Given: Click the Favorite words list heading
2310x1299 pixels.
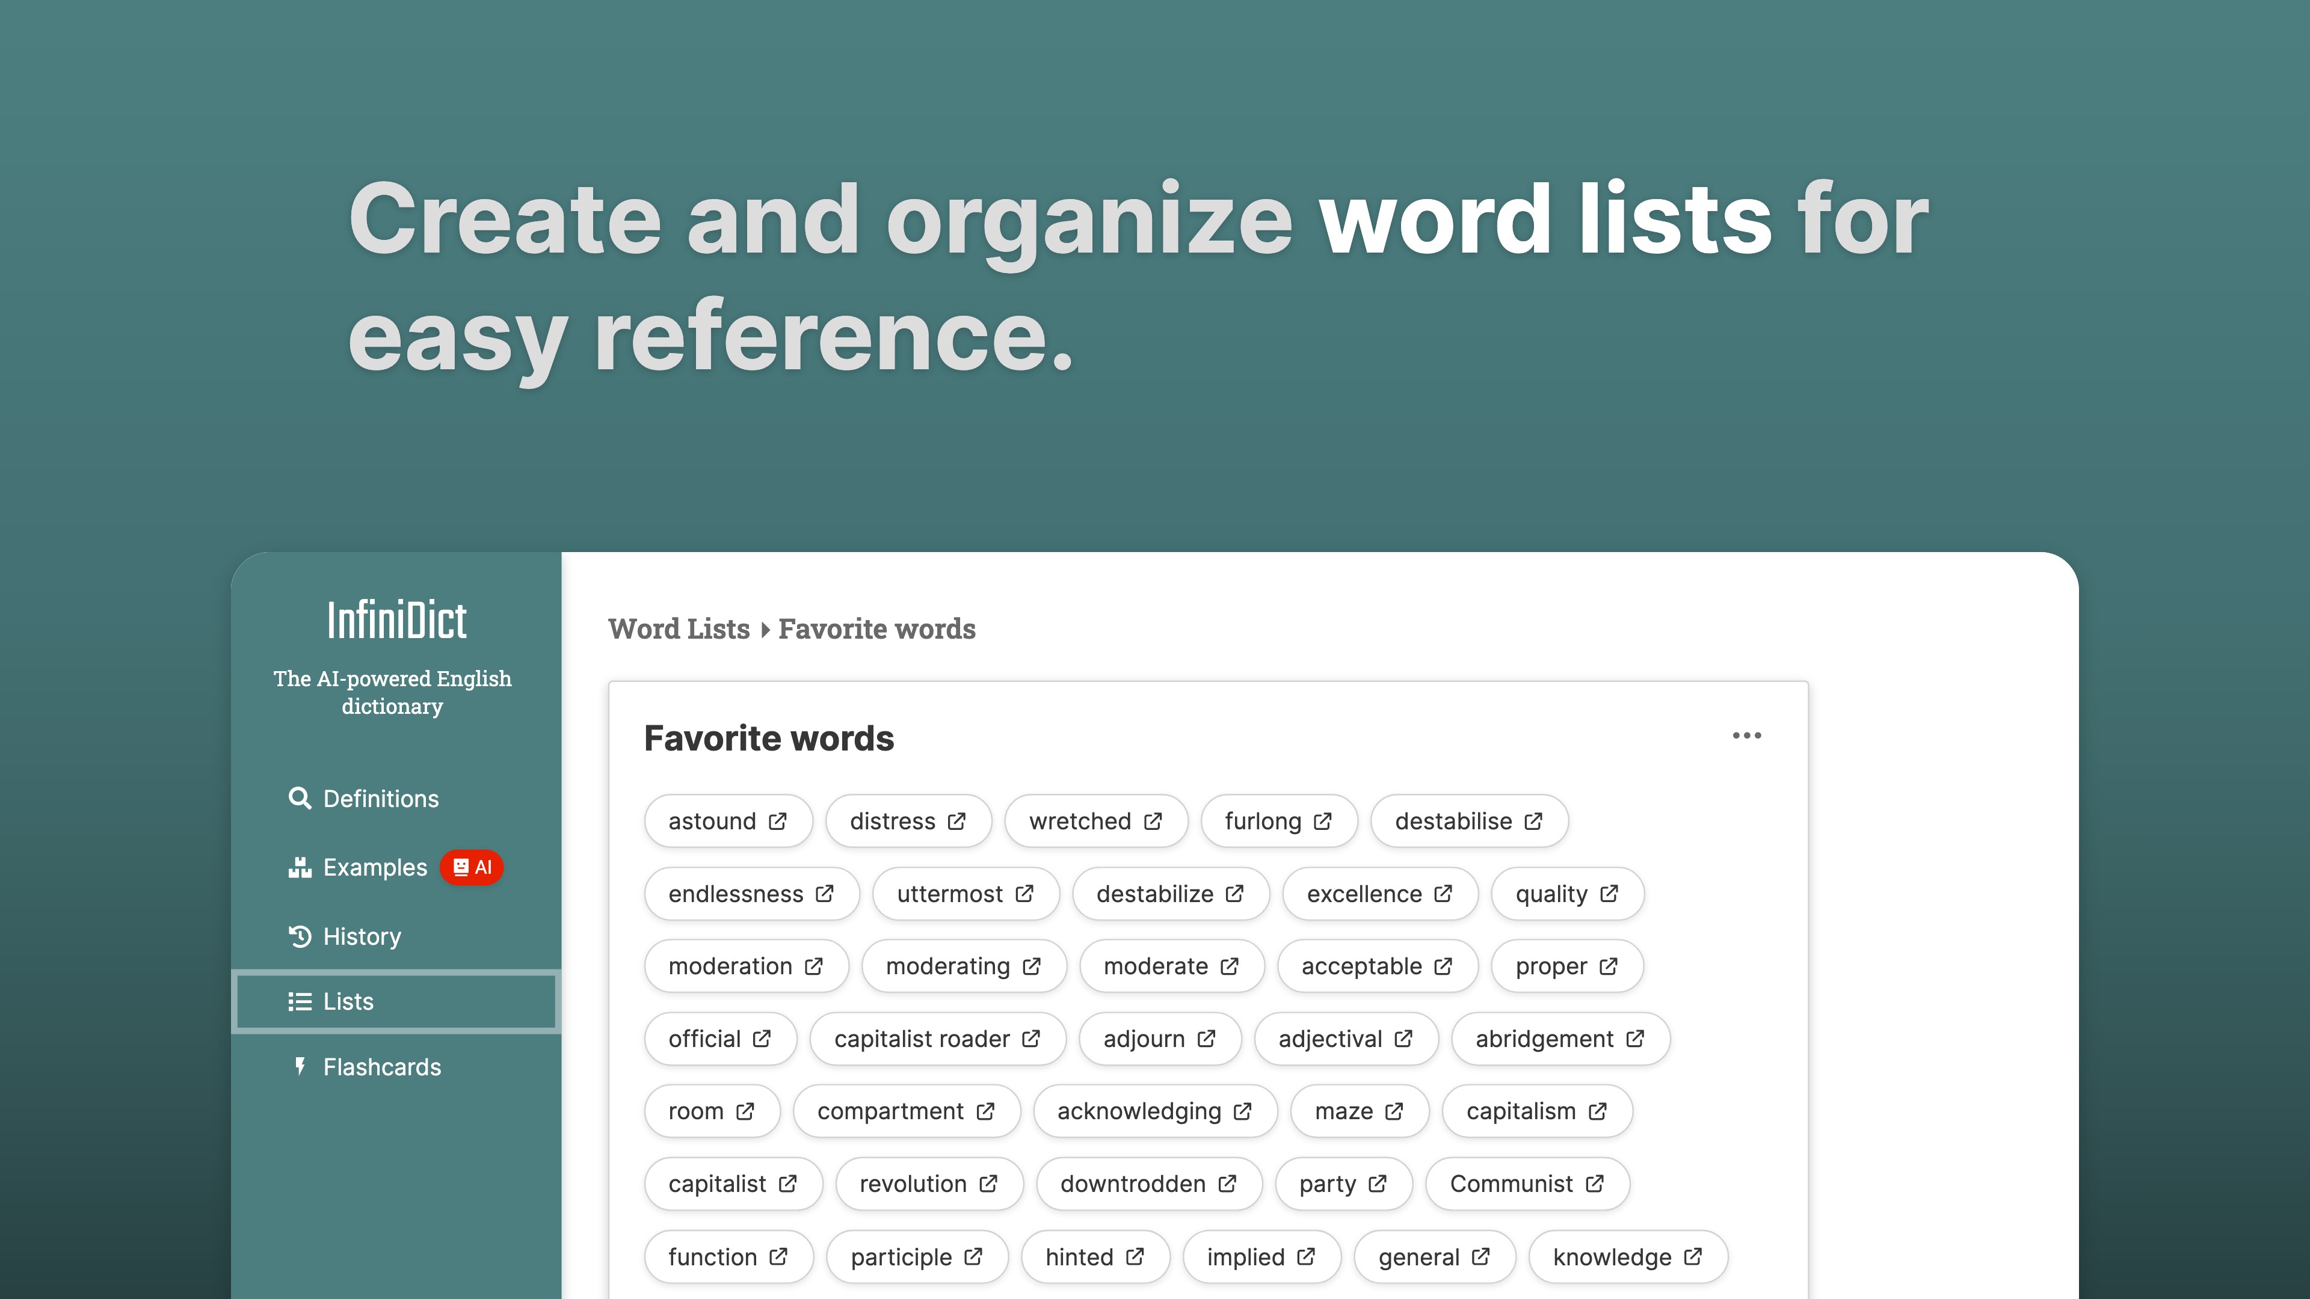Looking at the screenshot, I should (x=769, y=738).
